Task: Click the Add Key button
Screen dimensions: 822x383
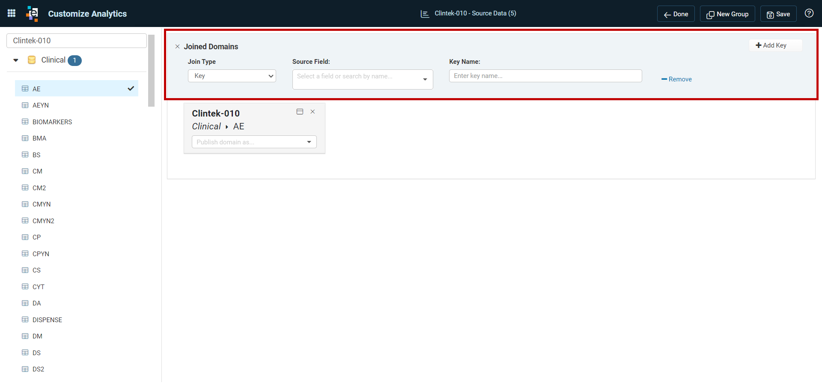Action: [775, 45]
